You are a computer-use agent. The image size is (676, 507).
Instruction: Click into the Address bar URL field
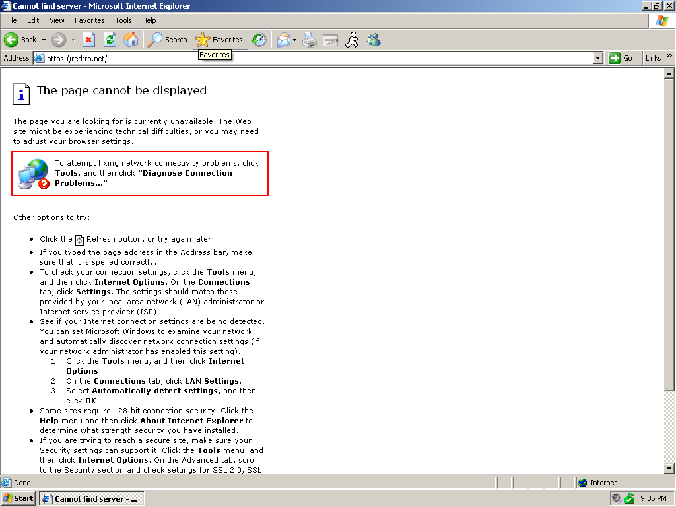click(x=317, y=58)
